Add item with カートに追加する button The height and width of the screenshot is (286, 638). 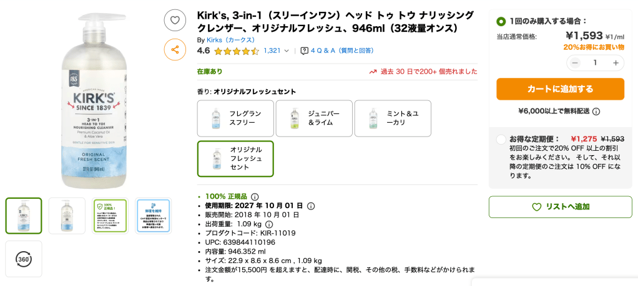[x=560, y=89]
